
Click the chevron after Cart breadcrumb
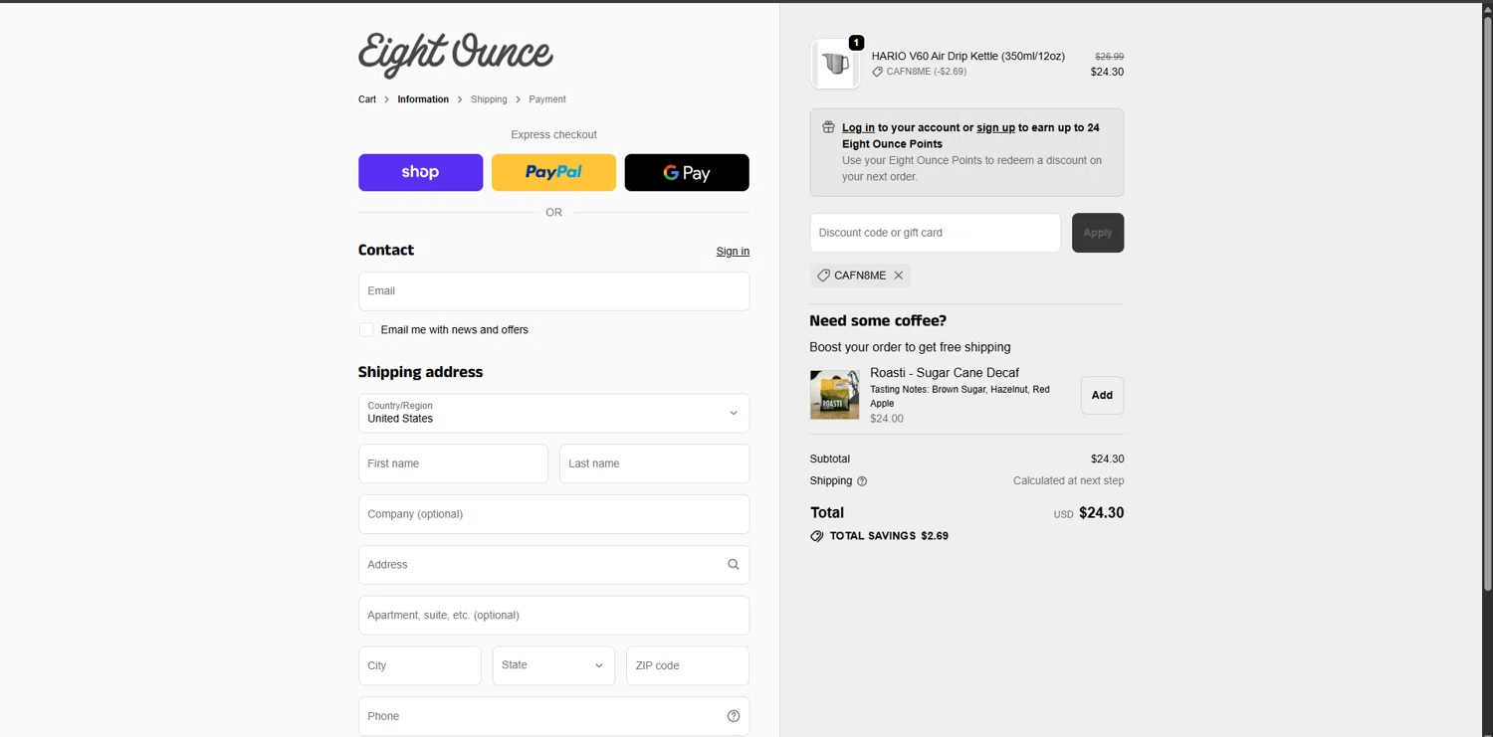point(387,99)
